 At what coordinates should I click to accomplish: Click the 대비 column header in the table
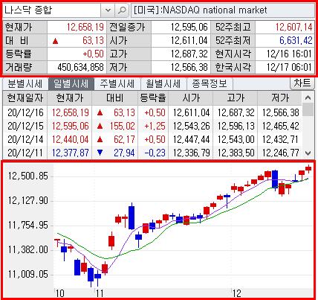point(115,98)
